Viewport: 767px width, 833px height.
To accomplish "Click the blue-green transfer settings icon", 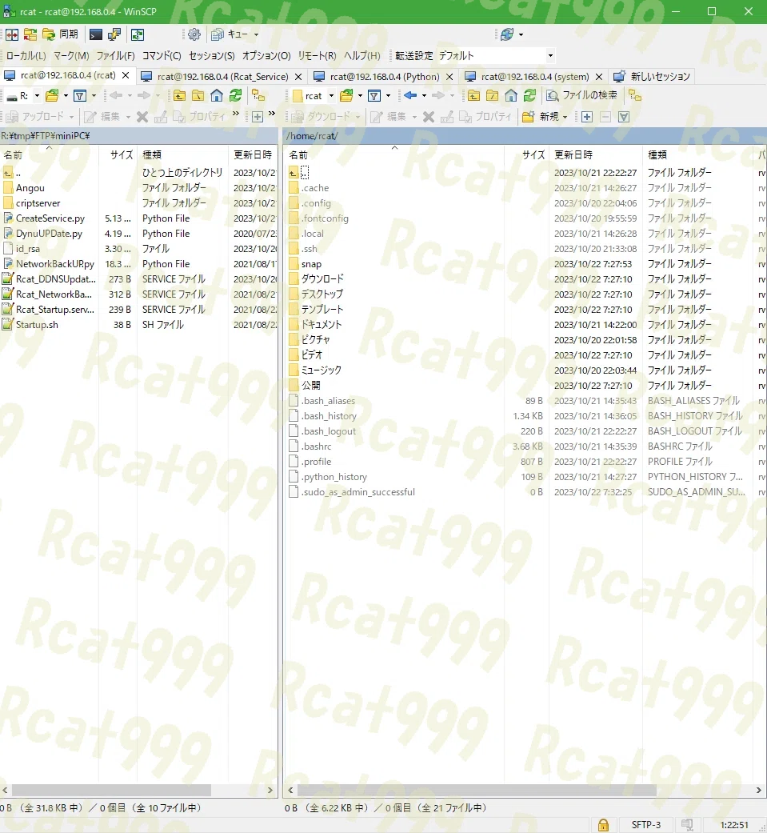I will tap(507, 34).
